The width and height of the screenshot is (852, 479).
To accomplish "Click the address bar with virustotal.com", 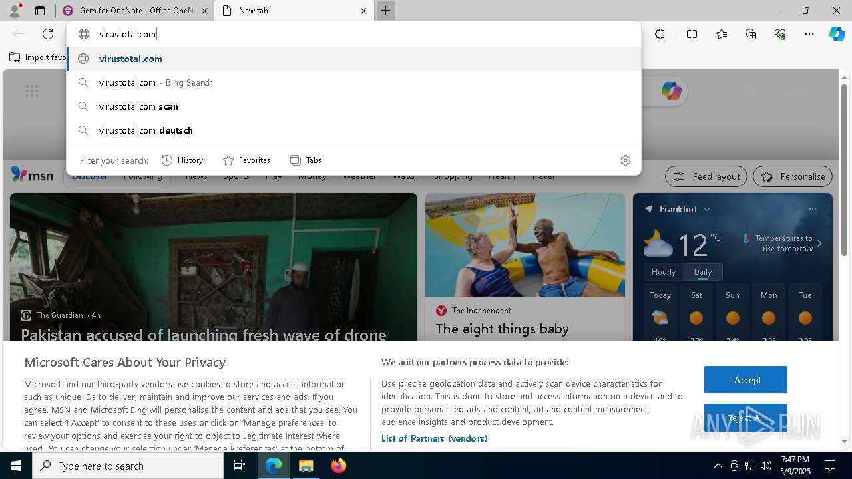I will pyautogui.click(x=353, y=34).
